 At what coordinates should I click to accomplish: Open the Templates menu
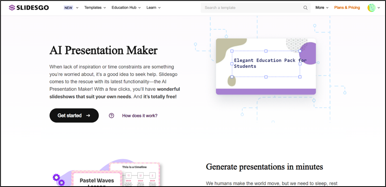(x=95, y=7)
